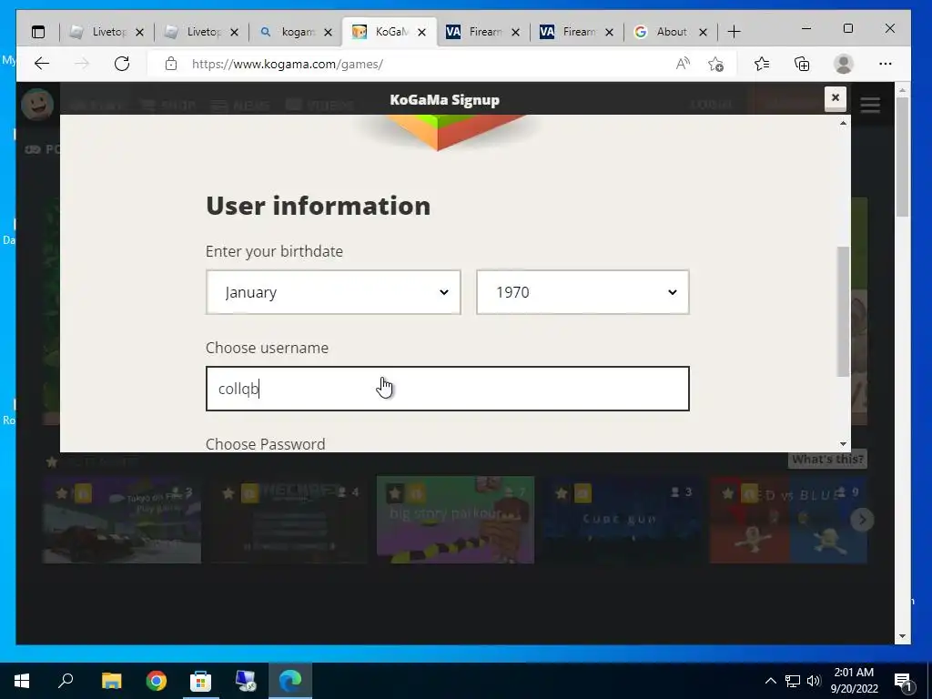Open the Windows Start menu

click(x=22, y=681)
